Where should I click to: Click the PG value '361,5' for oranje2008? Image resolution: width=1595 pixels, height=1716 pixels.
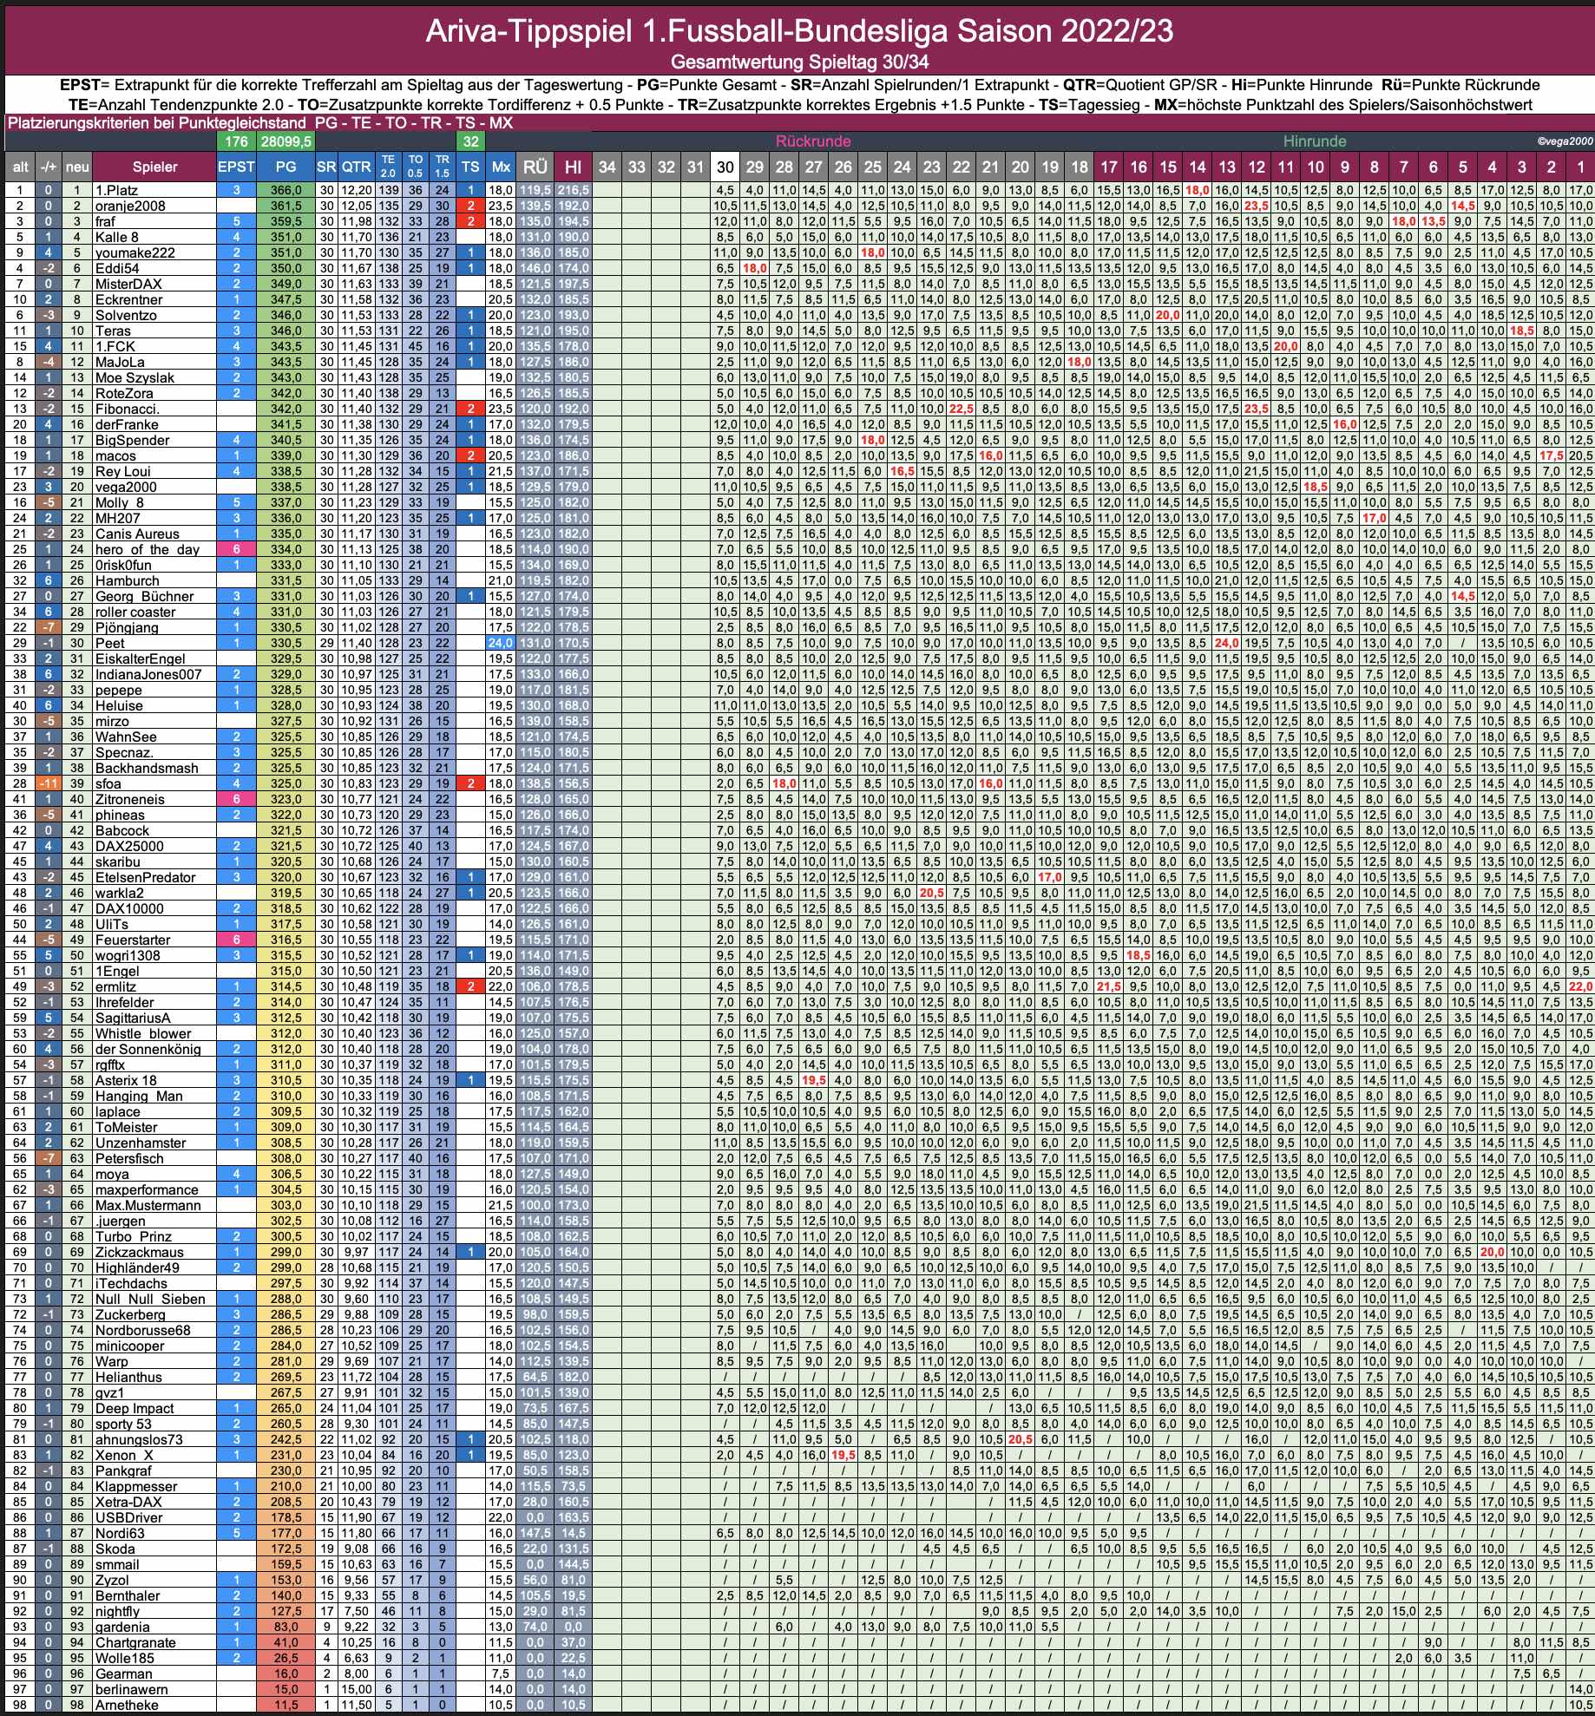pyautogui.click(x=286, y=206)
